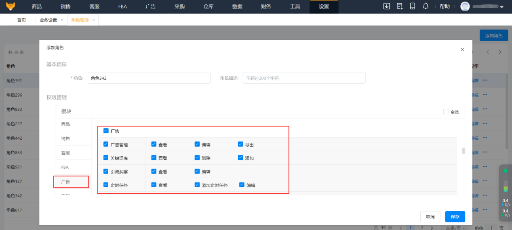Open the 采购 top menu
Screen dimensions: 512x230
tap(180, 6)
